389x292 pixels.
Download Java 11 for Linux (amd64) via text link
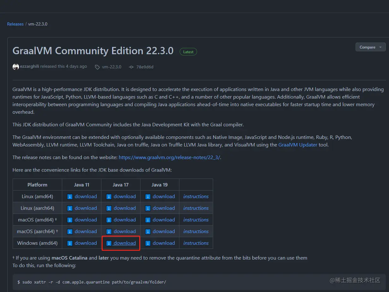click(x=86, y=197)
